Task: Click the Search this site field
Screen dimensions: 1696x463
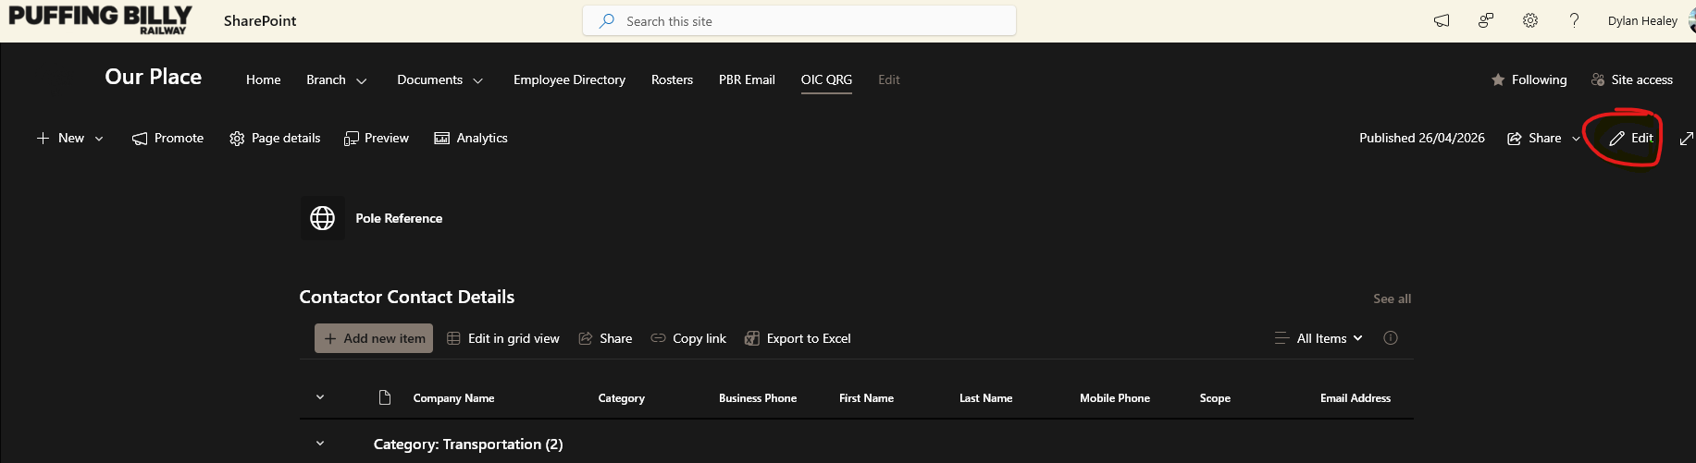Action: click(799, 21)
